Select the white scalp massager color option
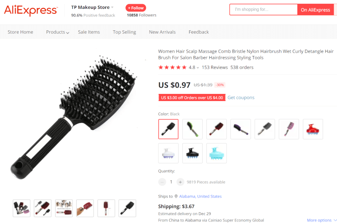This screenshot has width=337, height=224. [x=168, y=153]
